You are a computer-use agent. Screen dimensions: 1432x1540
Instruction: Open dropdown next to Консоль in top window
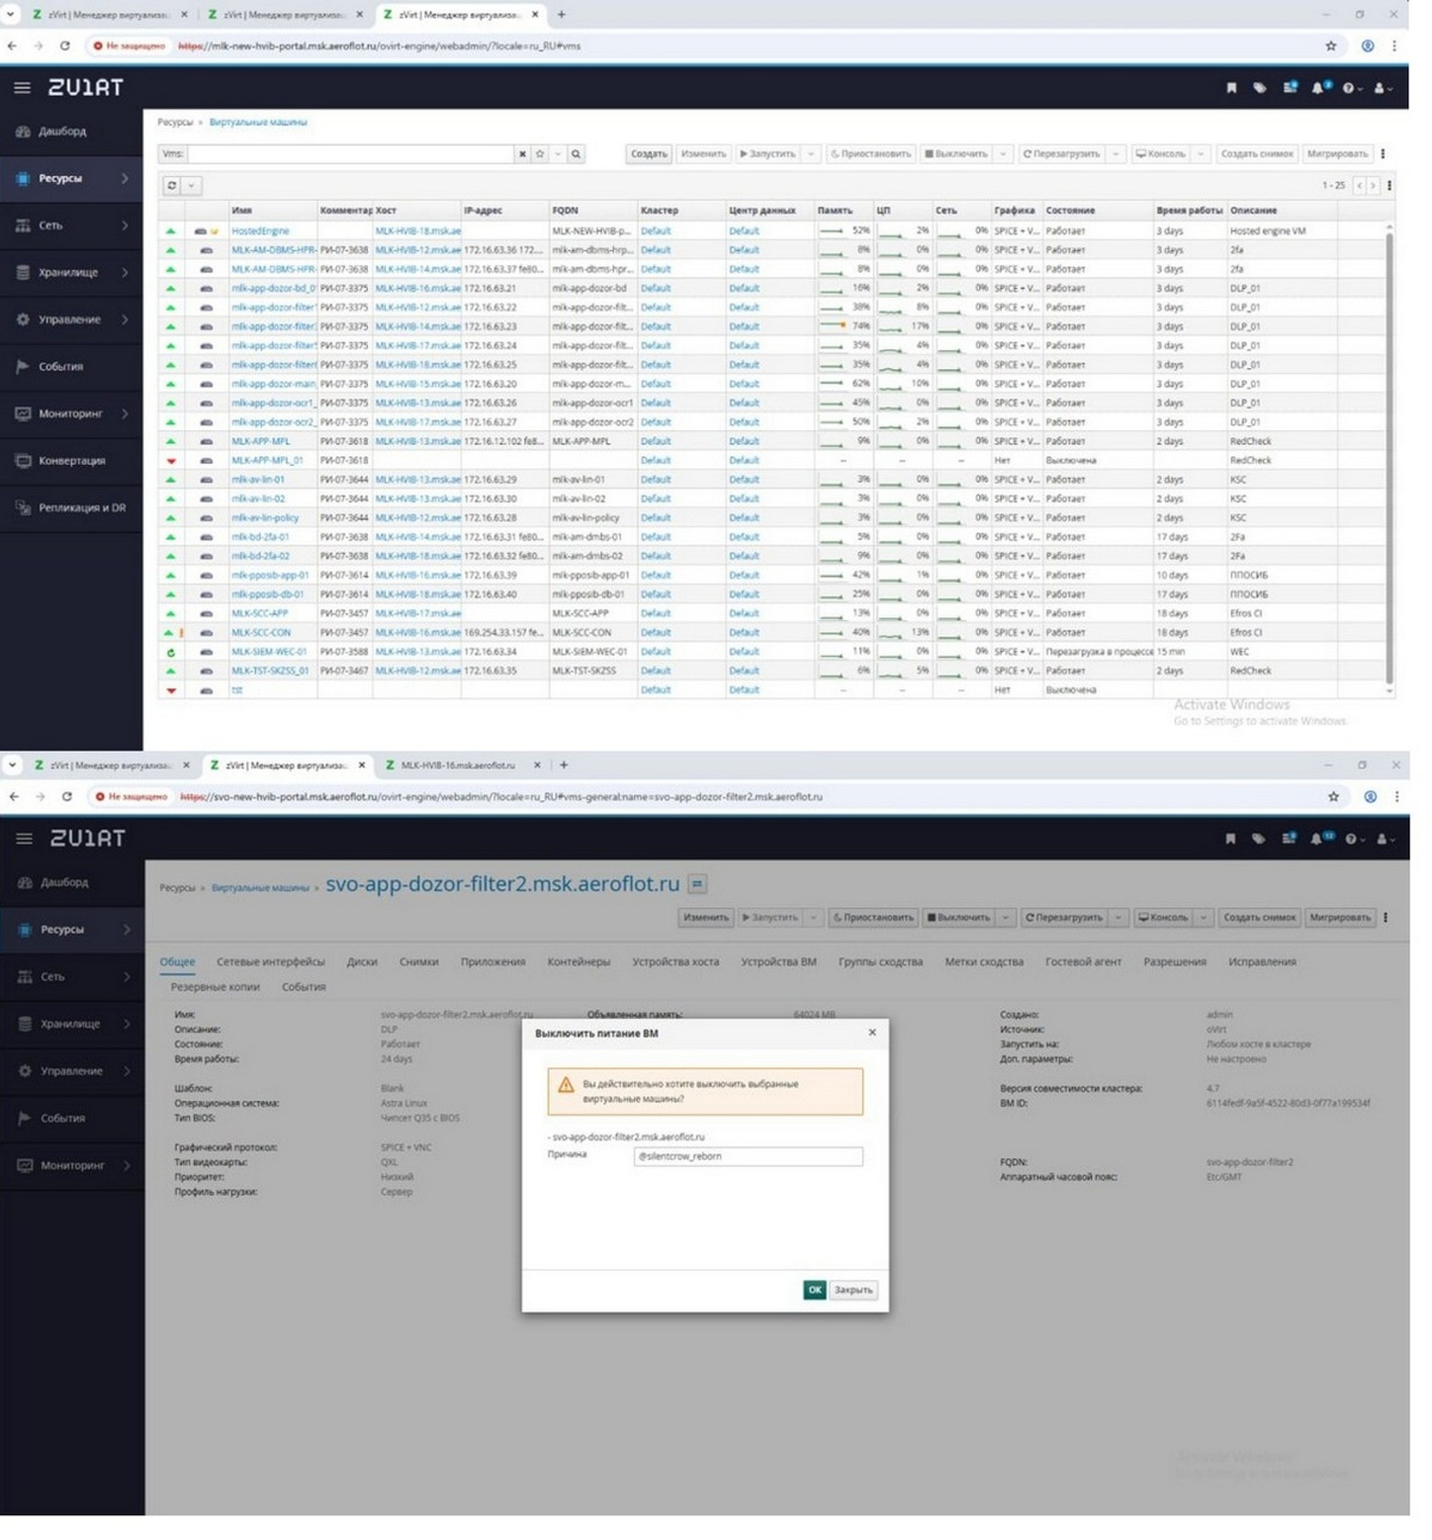tap(1200, 154)
